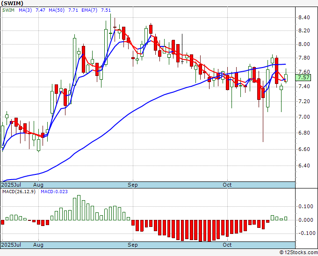This screenshot has height=256, width=318.
Task: Click the 8.40 price axis label
Action: click(304, 17)
